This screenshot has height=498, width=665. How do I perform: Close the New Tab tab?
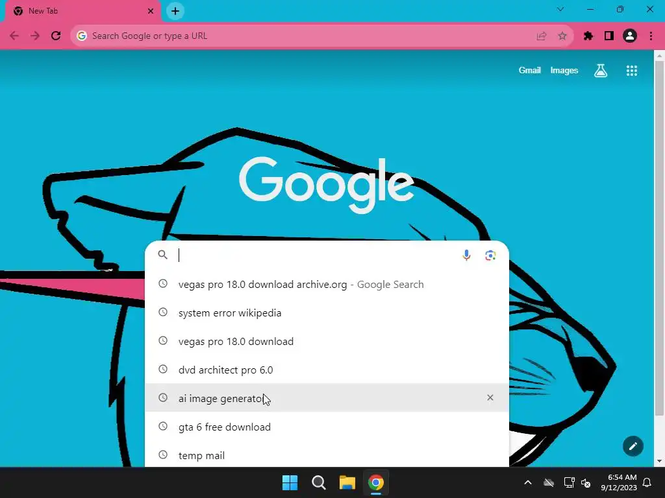pos(151,11)
